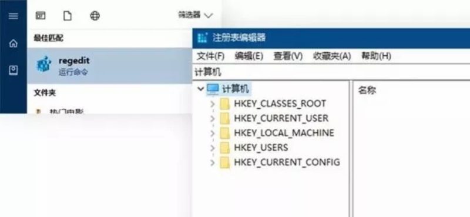470x217 pixels.
Task: Launch regedit run command result
Action: coord(110,66)
